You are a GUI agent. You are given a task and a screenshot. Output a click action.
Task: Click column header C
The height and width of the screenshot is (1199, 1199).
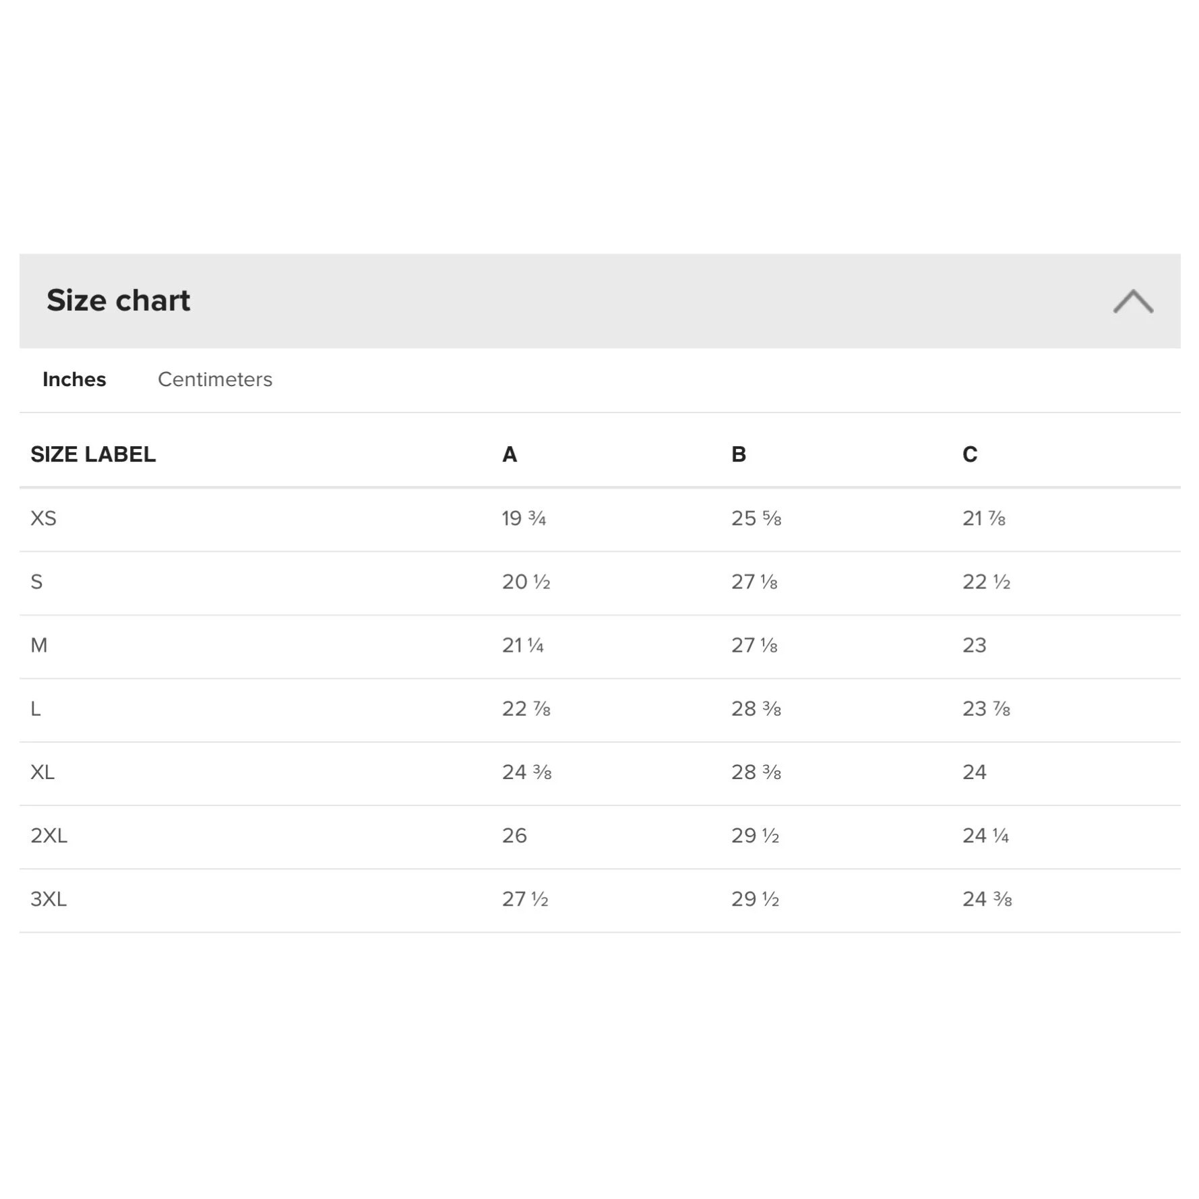[969, 454]
